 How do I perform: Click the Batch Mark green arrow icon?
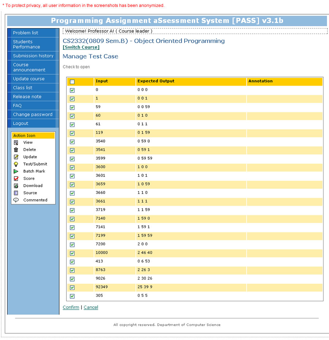16,171
